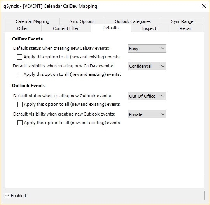Select the Defaults tab
210x205 pixels.
pos(110,28)
